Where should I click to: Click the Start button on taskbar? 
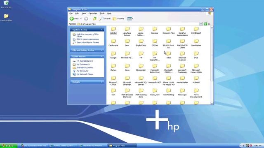click(x=8, y=146)
